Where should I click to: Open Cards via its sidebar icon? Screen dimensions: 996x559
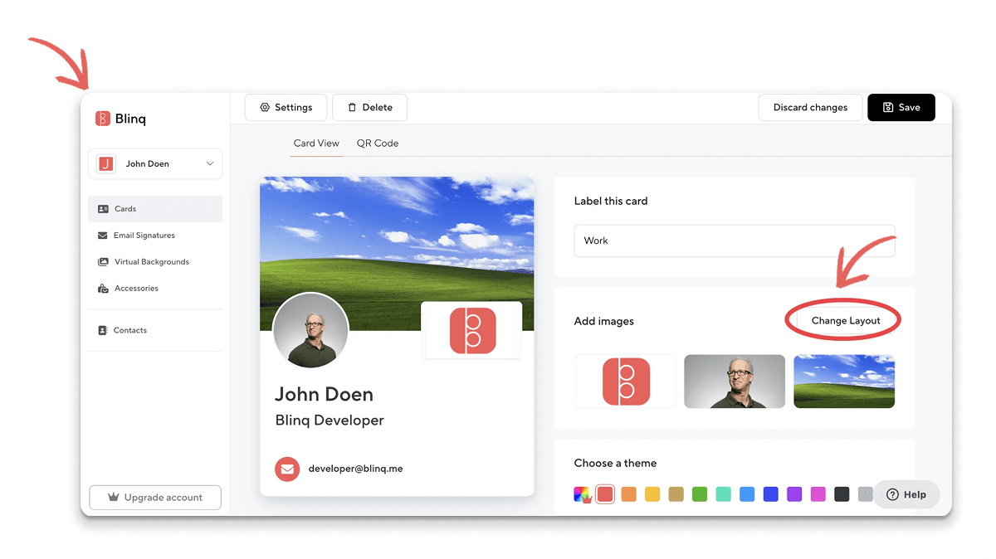(103, 209)
